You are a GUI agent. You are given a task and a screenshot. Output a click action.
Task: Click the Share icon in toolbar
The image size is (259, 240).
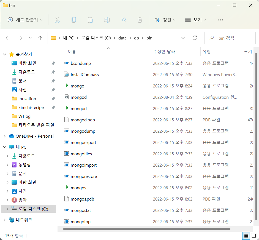click(123, 20)
